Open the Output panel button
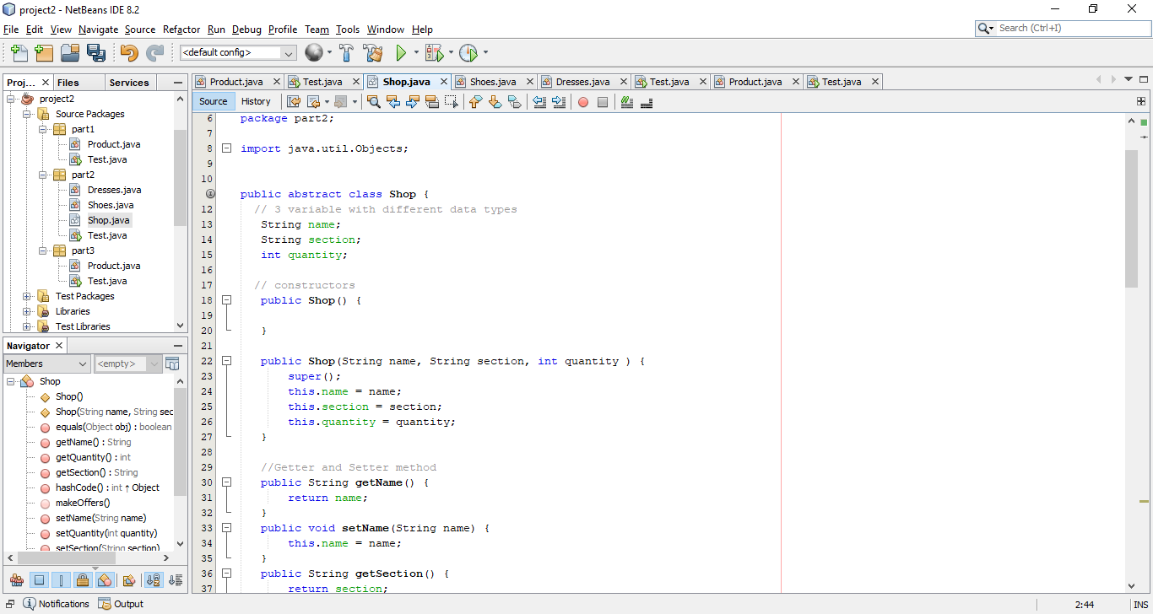Viewport: 1153px width, 614px height. [121, 603]
